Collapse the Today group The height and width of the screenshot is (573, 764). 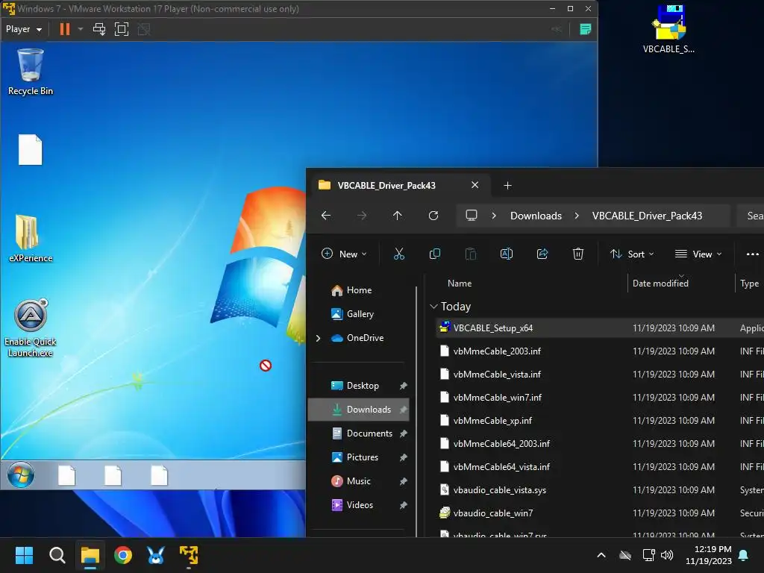pos(433,307)
